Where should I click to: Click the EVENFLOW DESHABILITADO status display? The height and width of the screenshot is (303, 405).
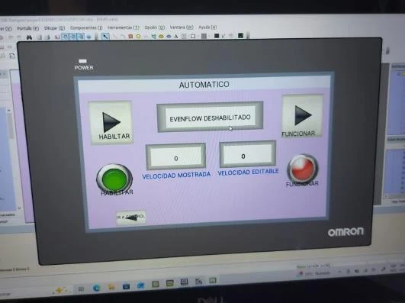210,117
